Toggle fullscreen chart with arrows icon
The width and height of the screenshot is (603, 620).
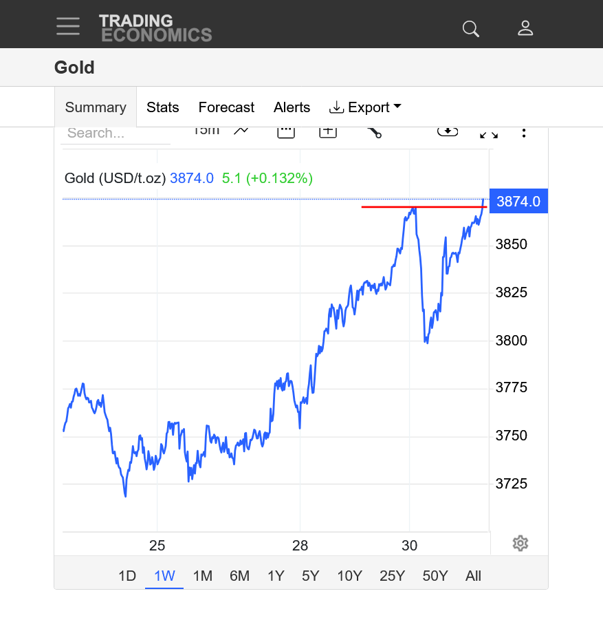(x=489, y=133)
